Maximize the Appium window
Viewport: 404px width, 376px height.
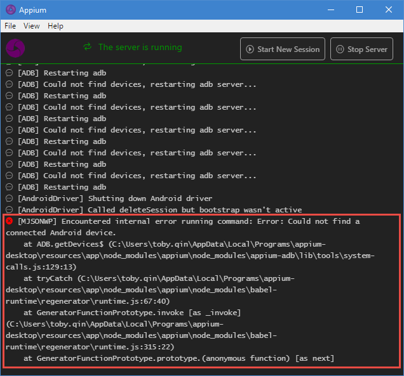tap(360, 10)
